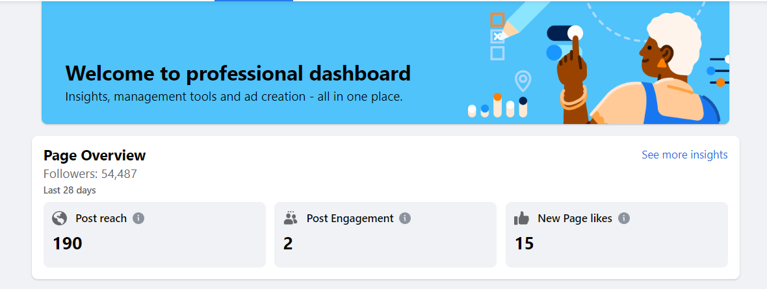The image size is (767, 289).
Task: Click the X-marked checkbox in the banner
Action: pyautogui.click(x=497, y=36)
